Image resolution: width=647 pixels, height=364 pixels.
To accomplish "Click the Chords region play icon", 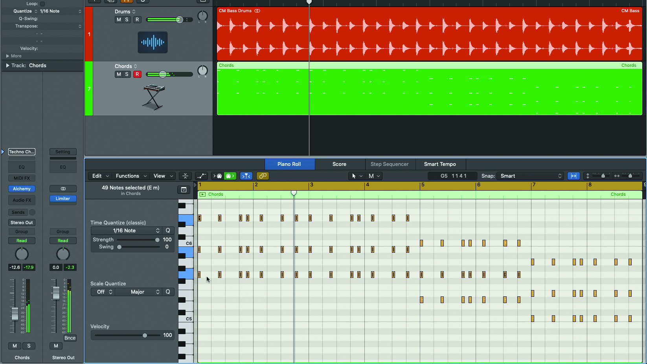I will (x=202, y=194).
